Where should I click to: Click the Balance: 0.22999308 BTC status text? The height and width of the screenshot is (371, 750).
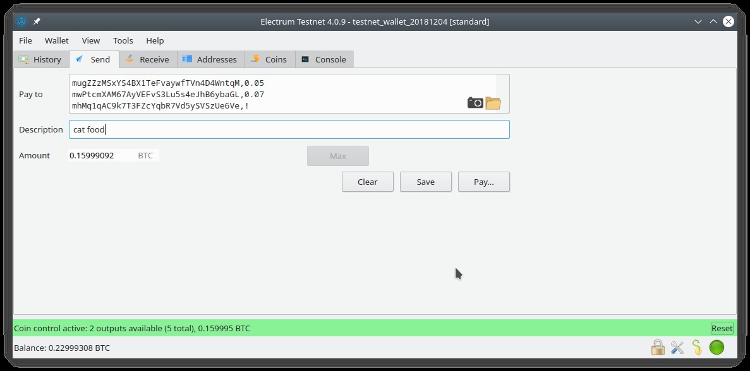[x=62, y=348]
